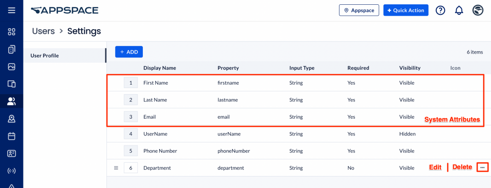Open the ellipsis menu for Department row

point(482,168)
